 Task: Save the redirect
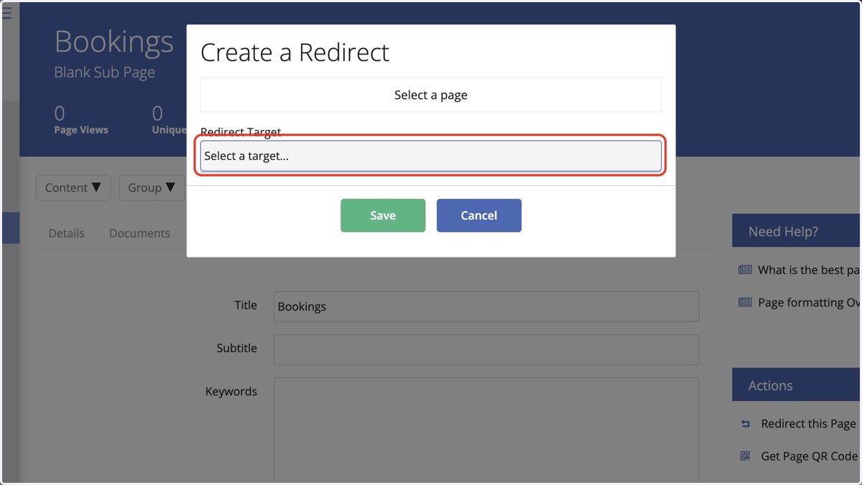tap(383, 215)
